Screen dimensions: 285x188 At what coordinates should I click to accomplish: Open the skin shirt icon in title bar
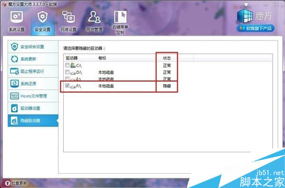point(246,5)
